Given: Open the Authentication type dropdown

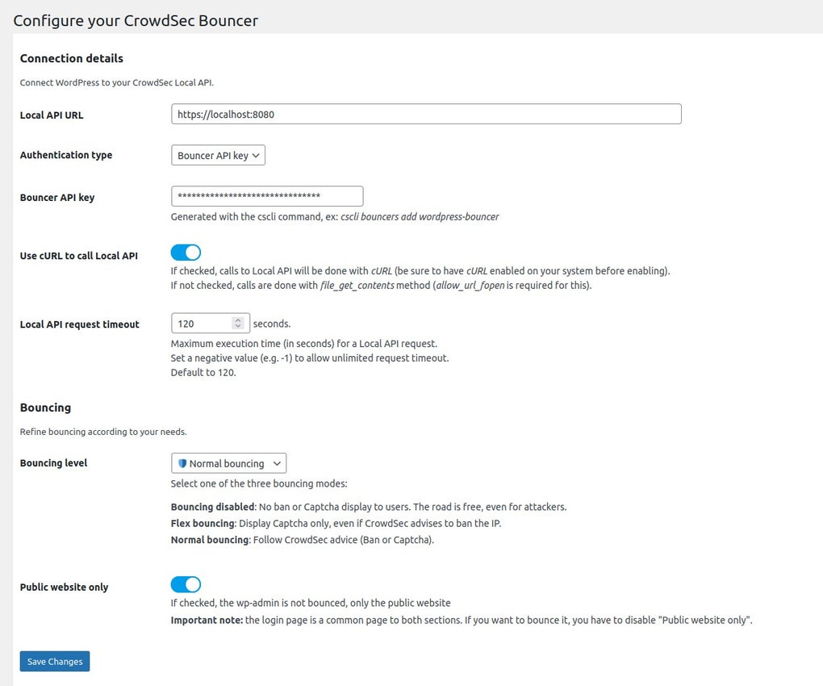Looking at the screenshot, I should pos(218,155).
